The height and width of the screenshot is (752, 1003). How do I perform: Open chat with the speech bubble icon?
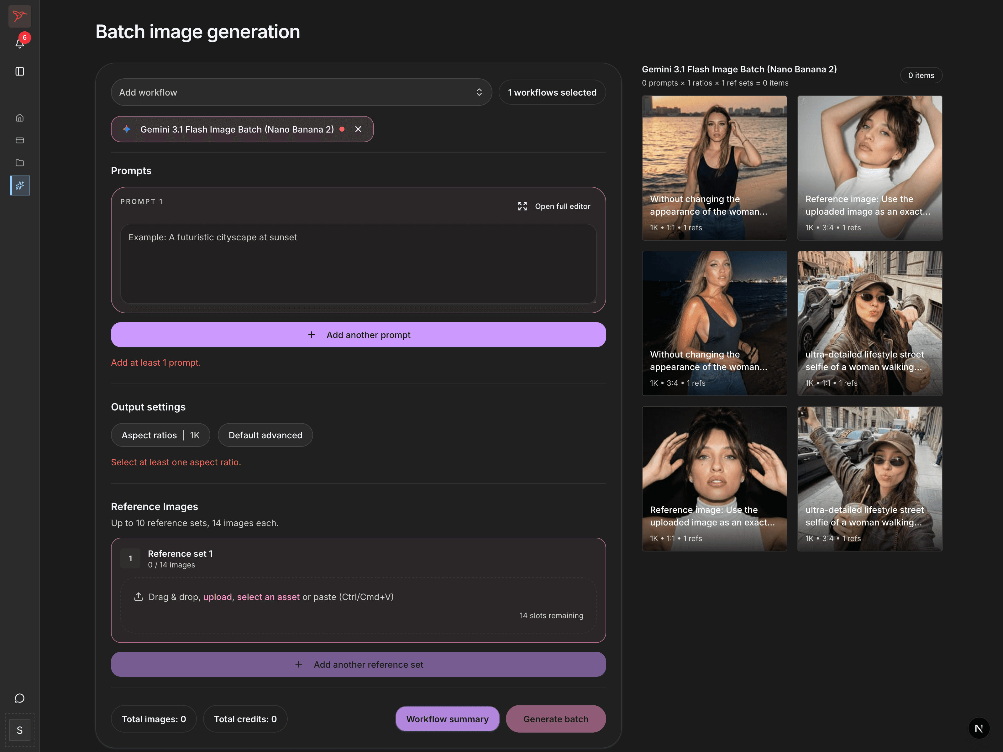click(19, 698)
